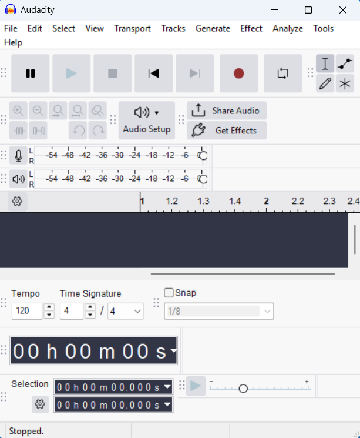
Task: Click the Get Effects button
Action: coord(227,130)
